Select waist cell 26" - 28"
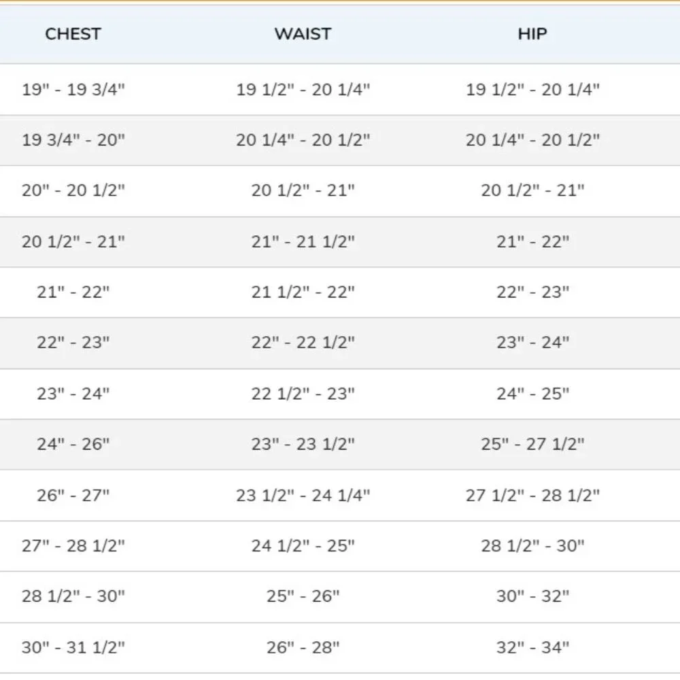680x680 pixels. [303, 647]
